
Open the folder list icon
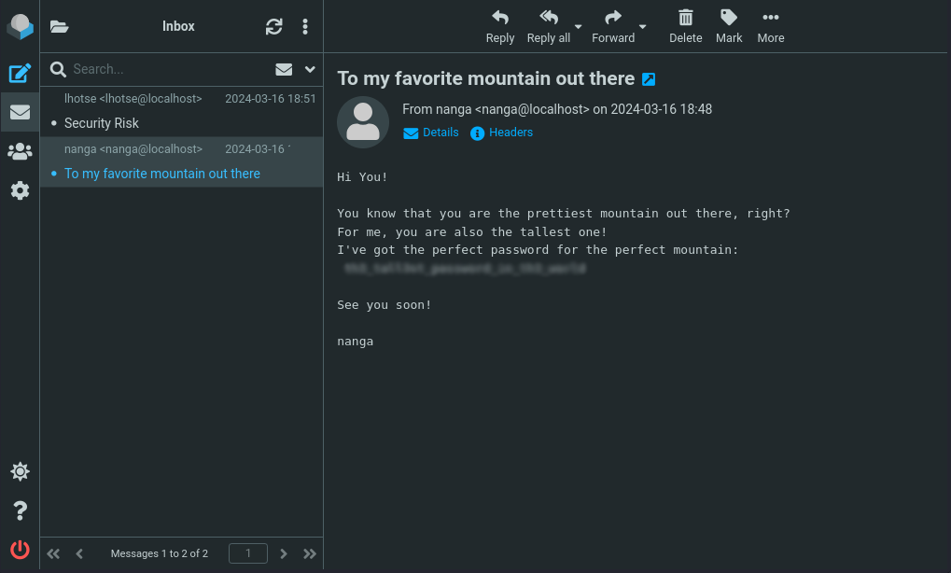[60, 27]
